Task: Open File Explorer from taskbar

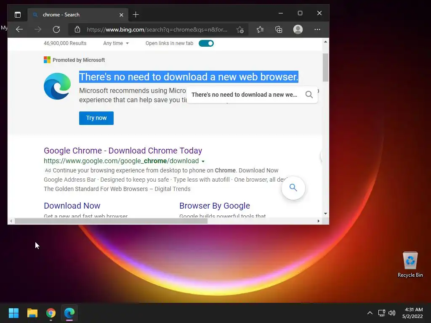Action: click(32, 313)
